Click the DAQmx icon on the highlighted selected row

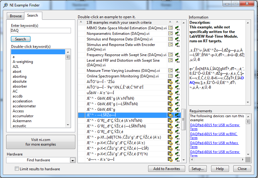(x=177, y=115)
